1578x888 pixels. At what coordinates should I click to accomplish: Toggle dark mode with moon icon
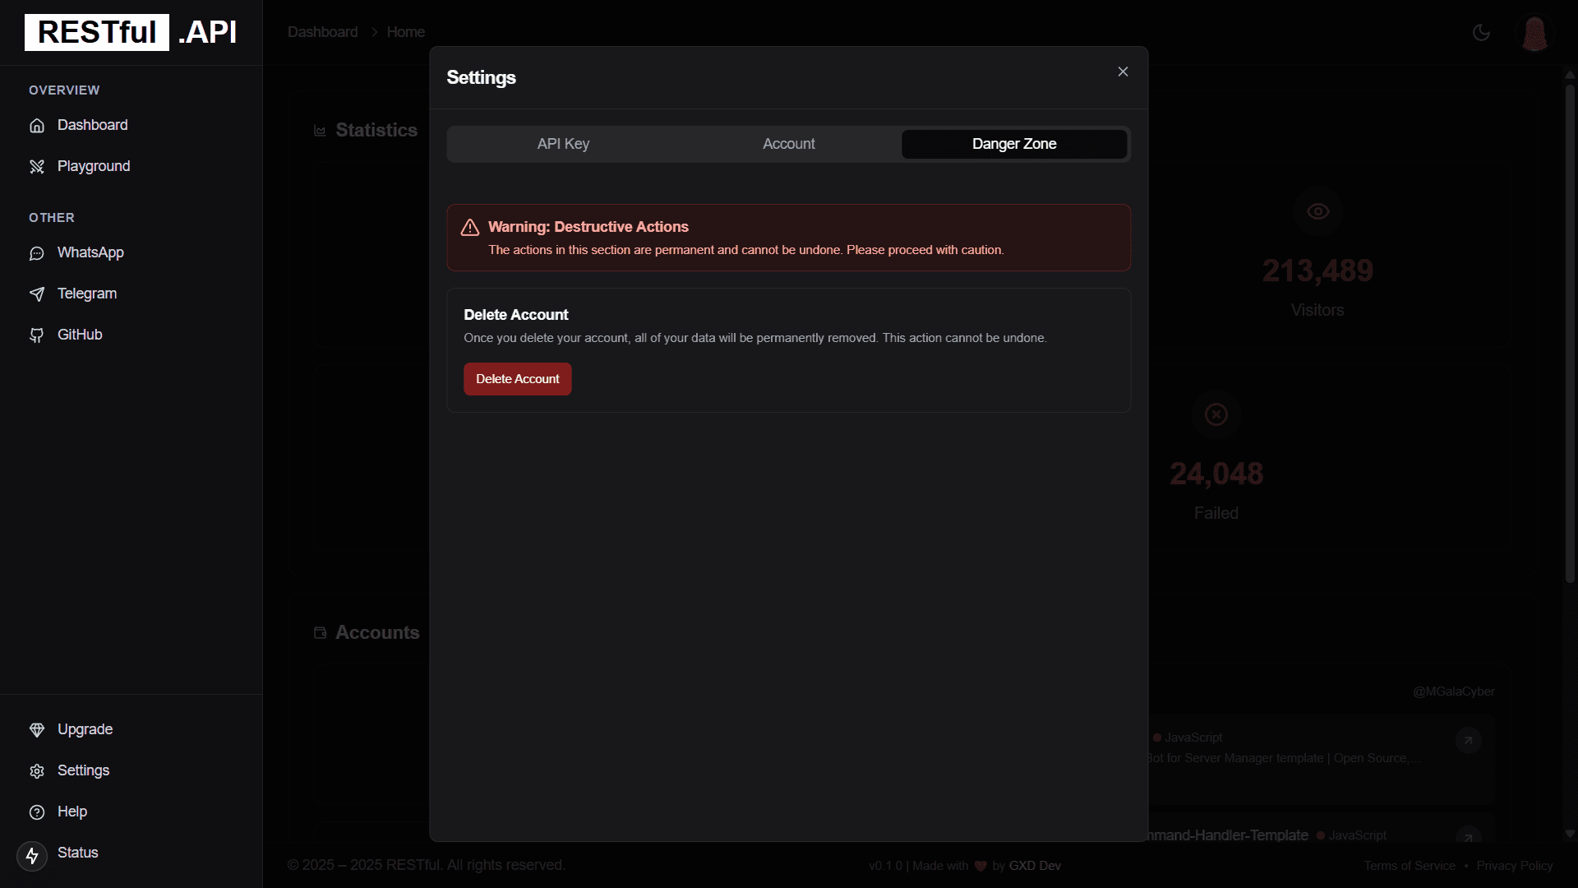1481,33
